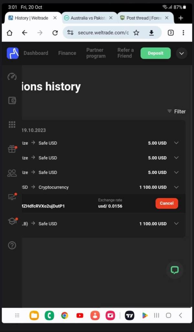Switch to the Australia vs Pakistan tab

click(x=88, y=18)
